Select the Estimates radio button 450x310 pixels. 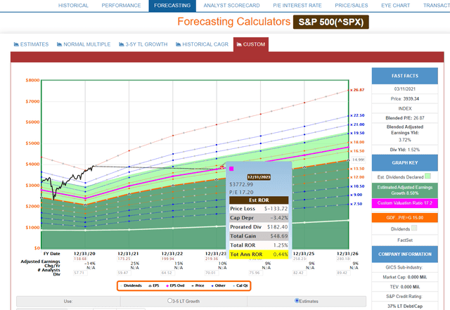[297, 301]
